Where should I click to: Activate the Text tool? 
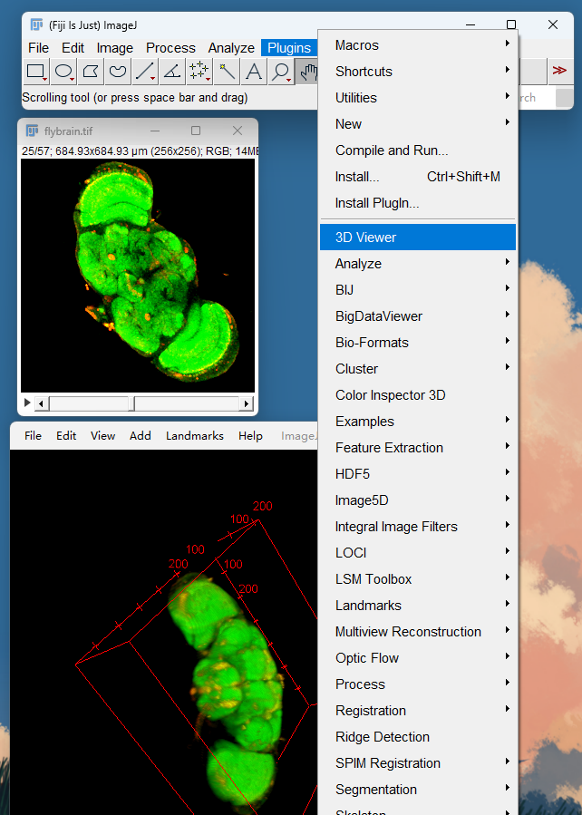(x=253, y=72)
